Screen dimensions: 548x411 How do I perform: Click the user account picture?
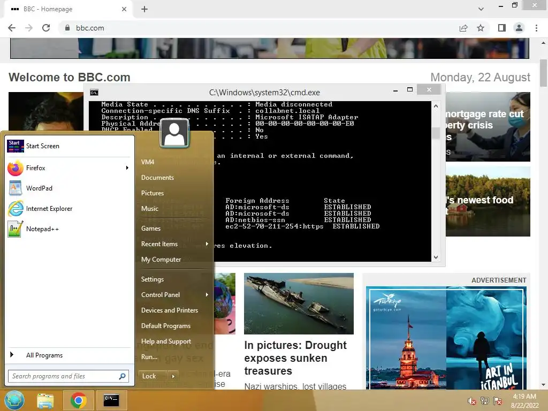174,133
